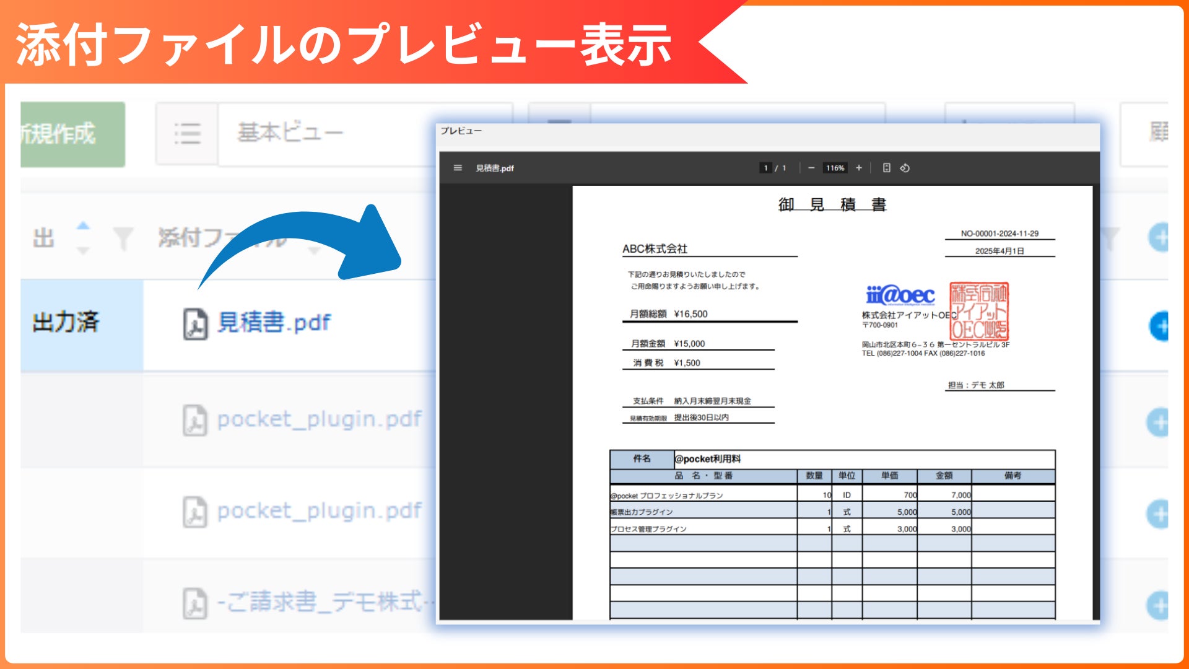Sort the 出 column descending using down arrow

tap(84, 250)
